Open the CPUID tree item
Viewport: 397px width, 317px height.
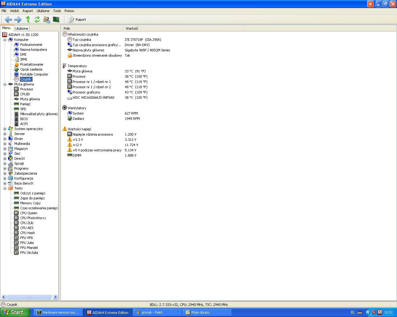tap(25, 94)
